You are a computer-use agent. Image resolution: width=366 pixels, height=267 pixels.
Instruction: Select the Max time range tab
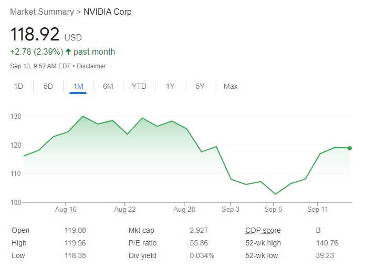pos(231,86)
